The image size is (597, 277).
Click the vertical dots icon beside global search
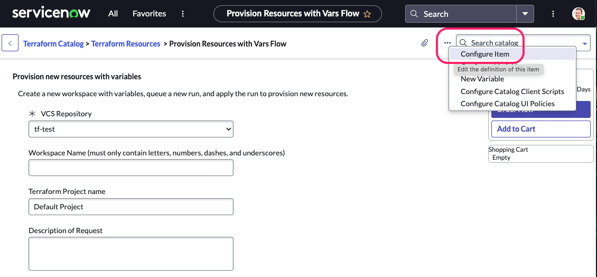point(553,14)
